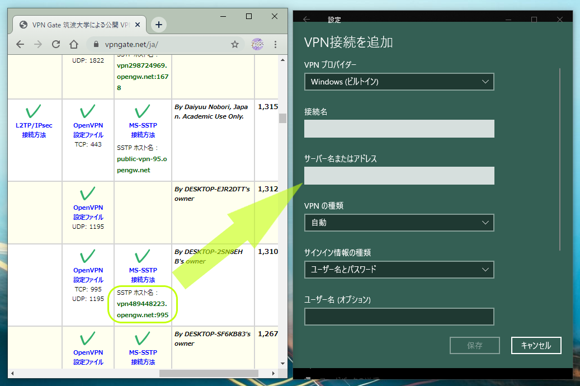Click the page's vertical scrollbar up arrow
This screenshot has width=580, height=386.
[x=282, y=60]
